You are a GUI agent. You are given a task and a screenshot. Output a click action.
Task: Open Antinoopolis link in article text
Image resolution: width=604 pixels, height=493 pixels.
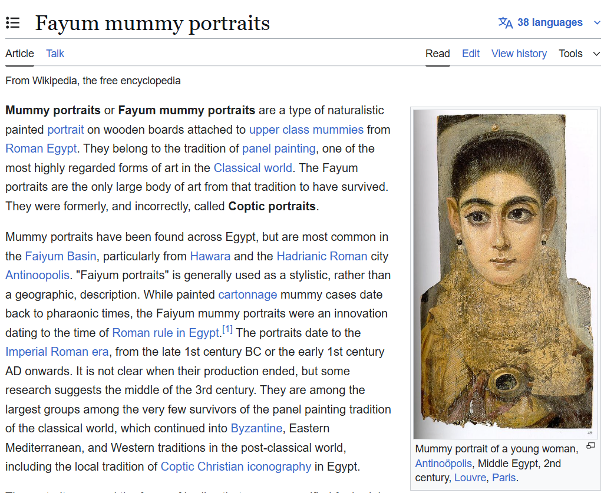pyautogui.click(x=37, y=276)
